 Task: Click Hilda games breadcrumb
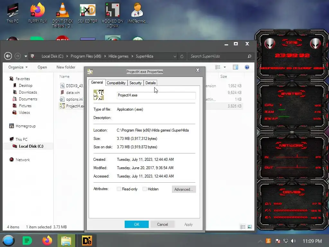click(x=118, y=56)
